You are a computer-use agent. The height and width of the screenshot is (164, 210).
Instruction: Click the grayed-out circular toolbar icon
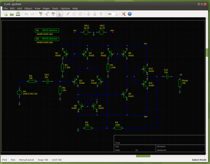[74, 14]
